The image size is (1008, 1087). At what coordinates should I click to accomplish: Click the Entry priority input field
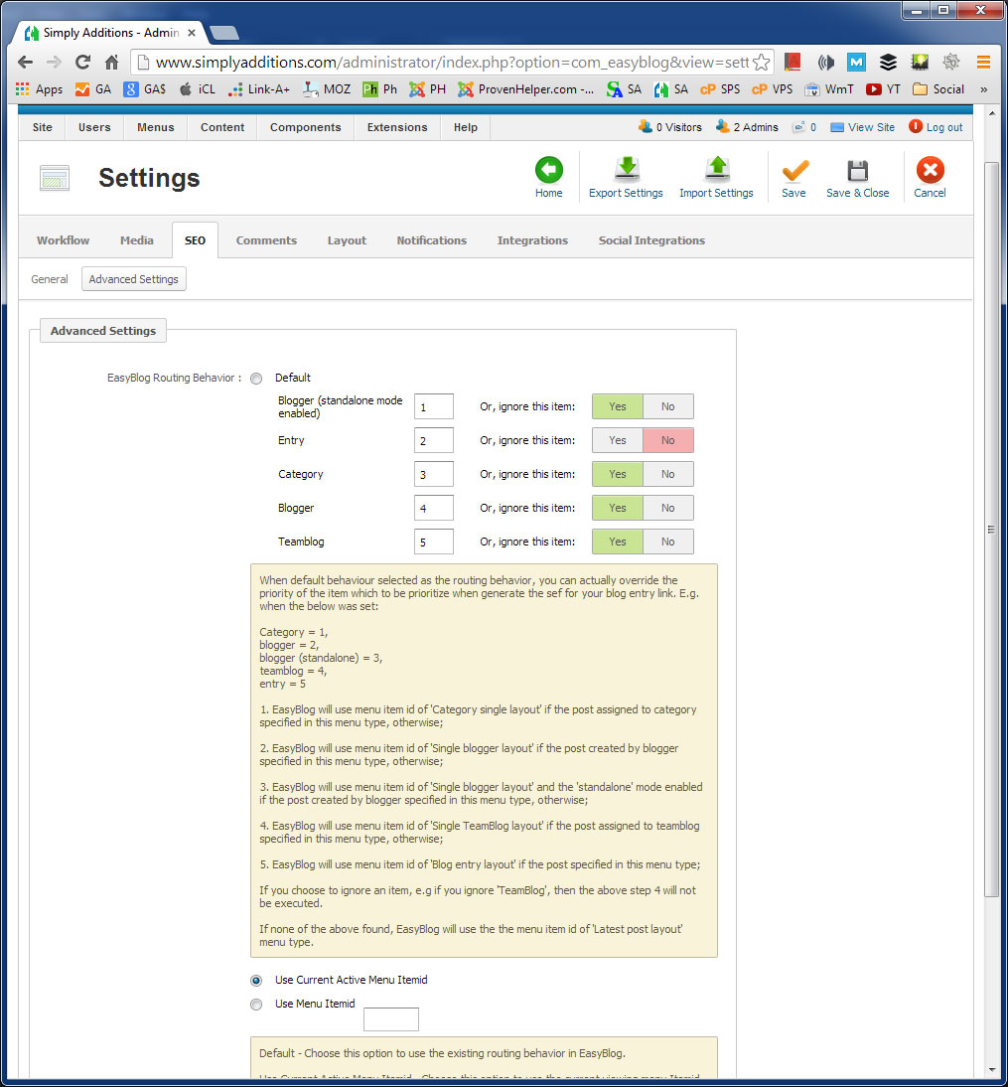(434, 440)
